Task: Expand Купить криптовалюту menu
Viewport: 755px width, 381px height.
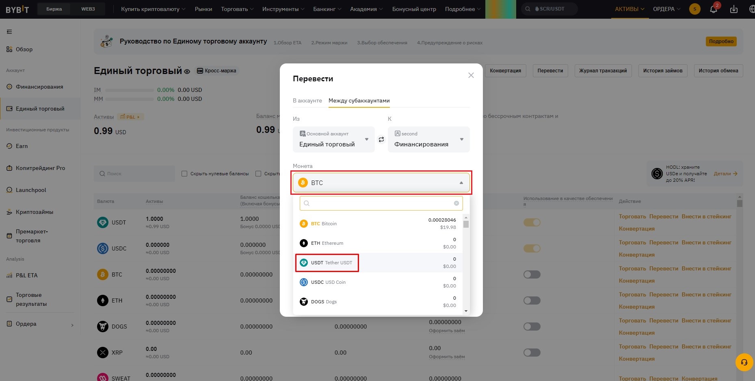Action: click(153, 9)
